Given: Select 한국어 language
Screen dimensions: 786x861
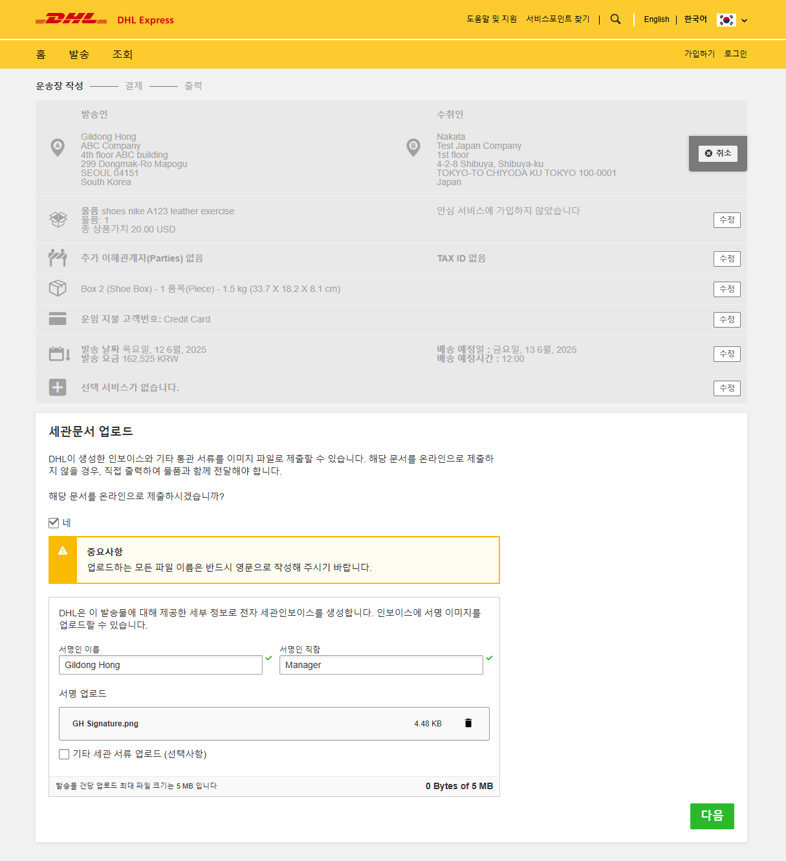Looking at the screenshot, I should 695,19.
